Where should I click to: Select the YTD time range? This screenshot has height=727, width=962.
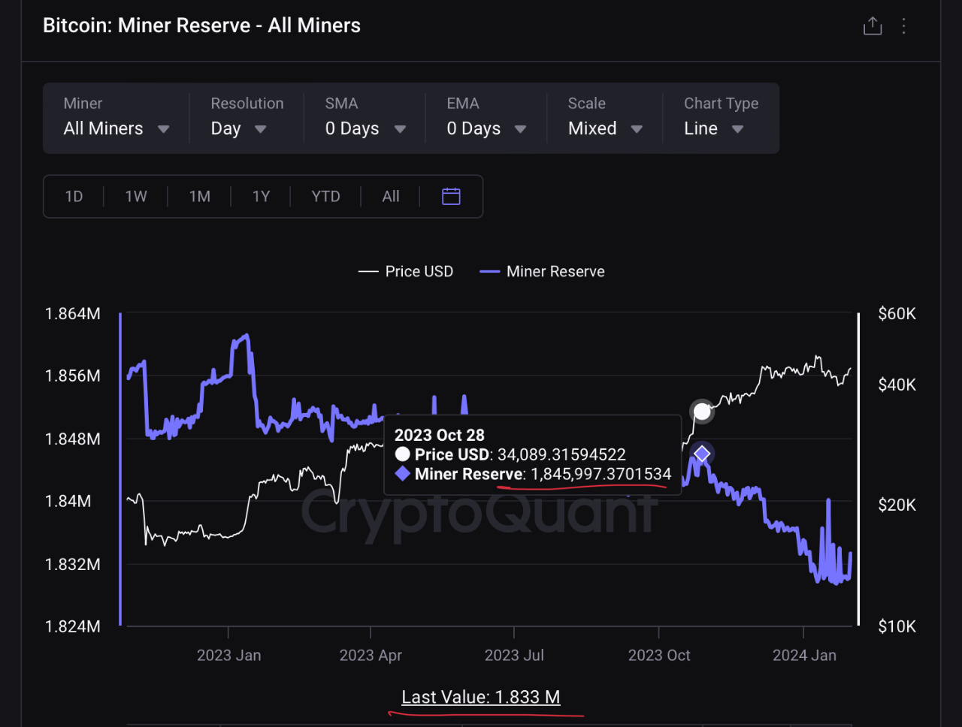(x=325, y=197)
